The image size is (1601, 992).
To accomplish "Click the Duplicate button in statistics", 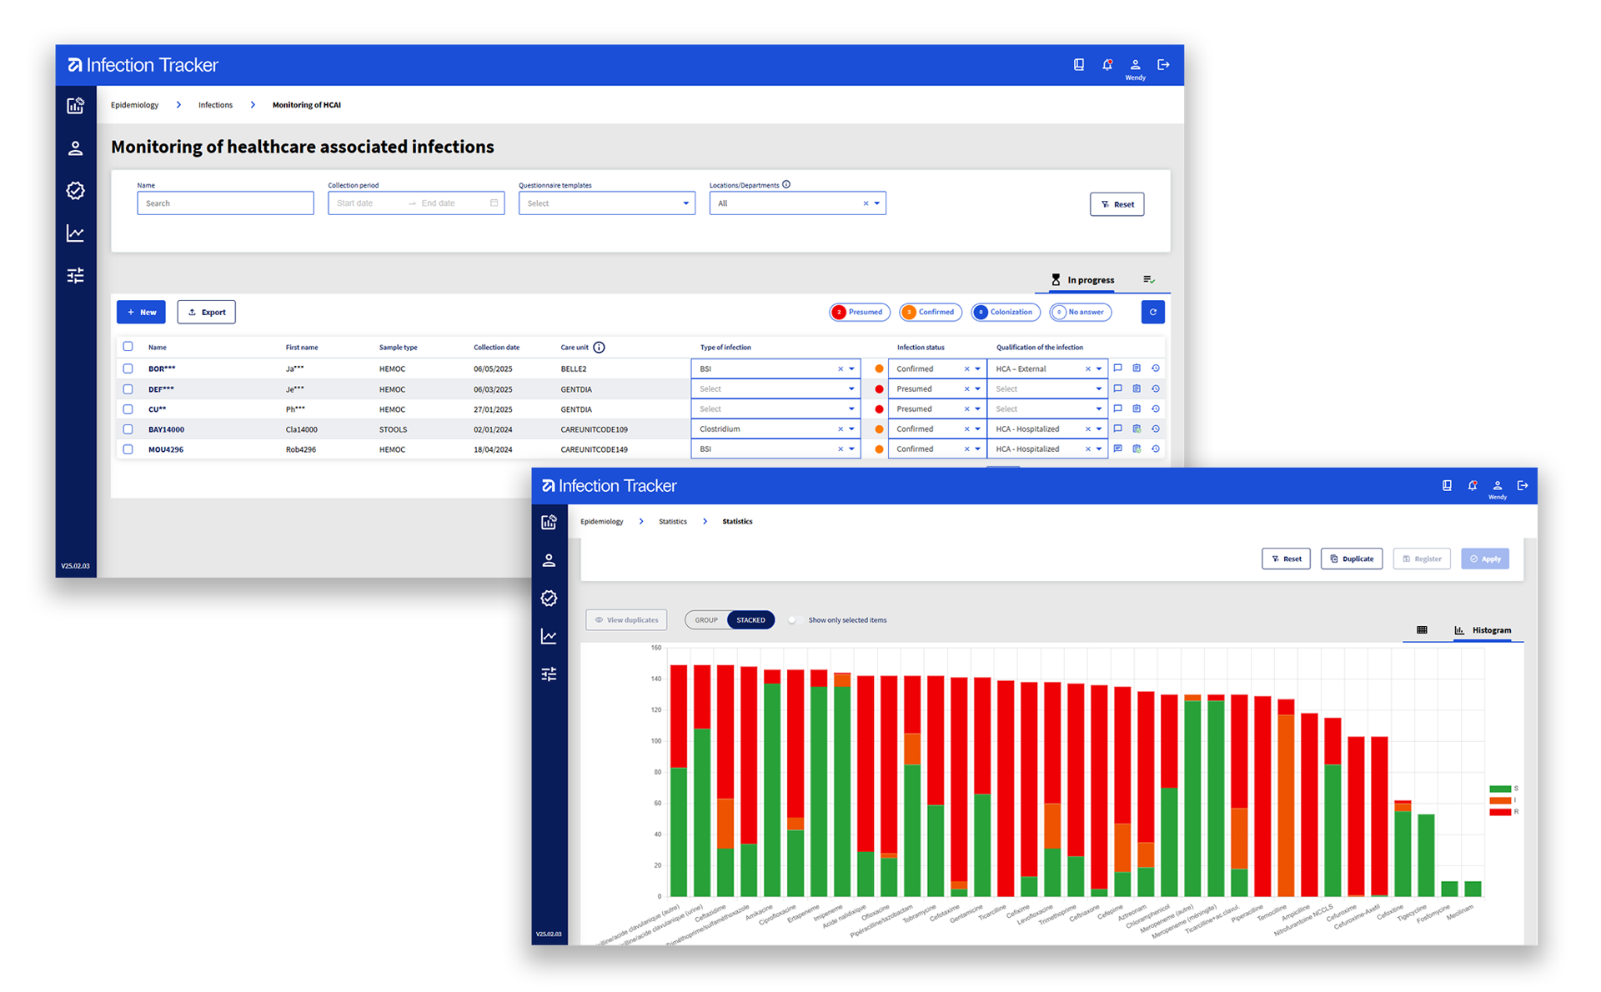I will click(1351, 559).
